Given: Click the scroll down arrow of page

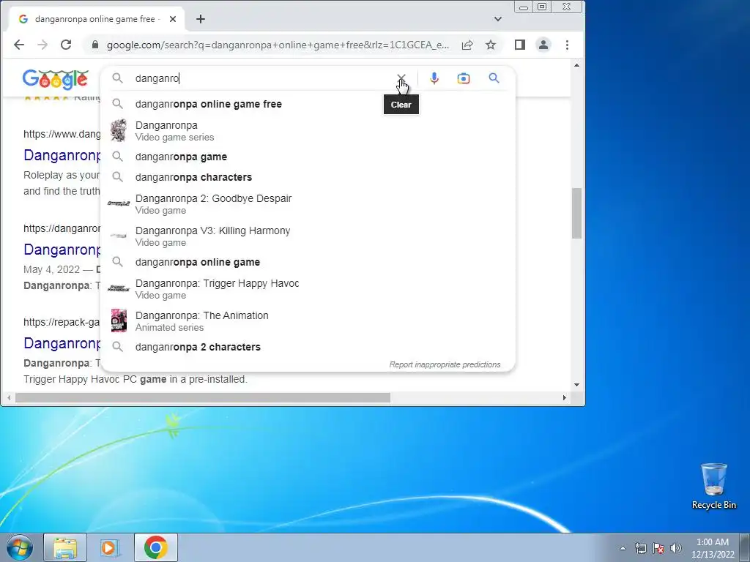Looking at the screenshot, I should 577,385.
